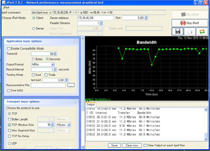
Task: Click the Representative File browse (...) button
Action: click(71, 85)
